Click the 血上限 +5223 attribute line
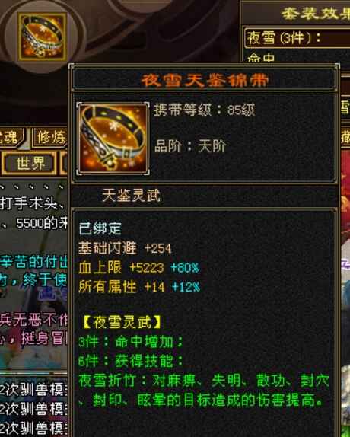Image resolution: width=350 pixels, height=437 pixels. pos(139,268)
